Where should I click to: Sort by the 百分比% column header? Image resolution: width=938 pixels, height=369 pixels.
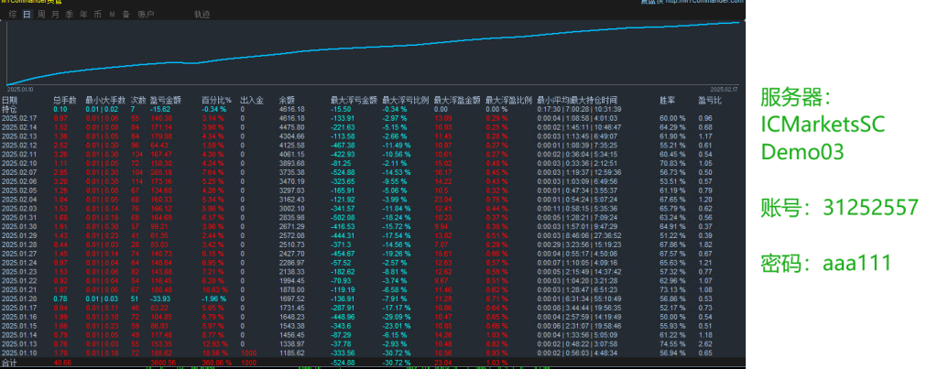point(216,101)
